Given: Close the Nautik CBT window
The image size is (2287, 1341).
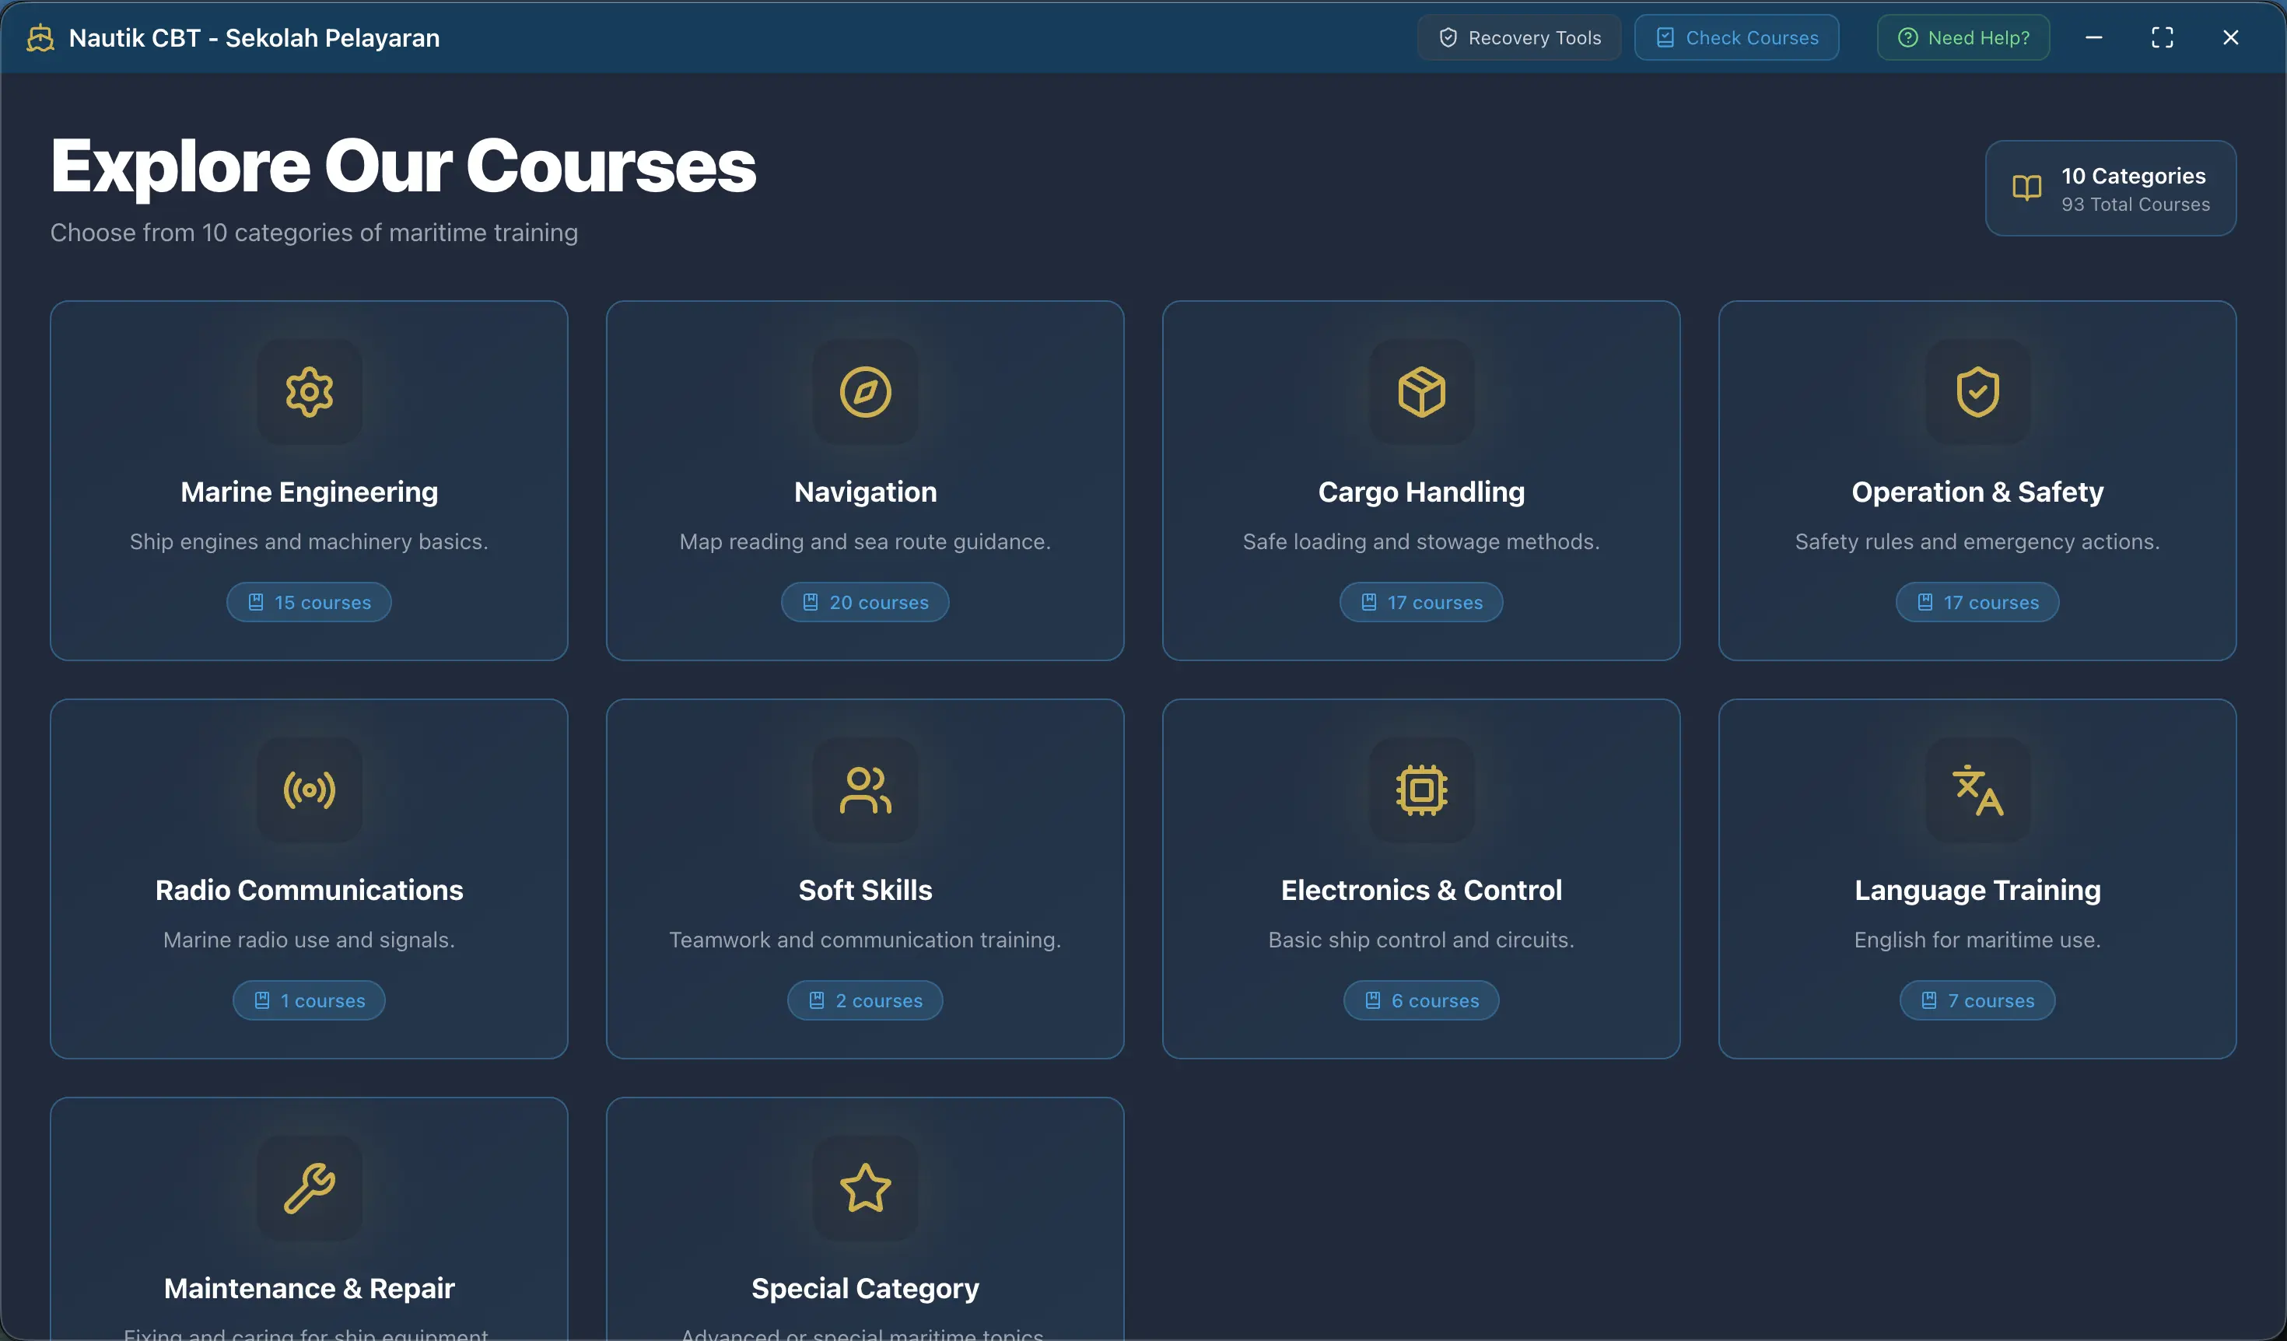Looking at the screenshot, I should click(2231, 37).
